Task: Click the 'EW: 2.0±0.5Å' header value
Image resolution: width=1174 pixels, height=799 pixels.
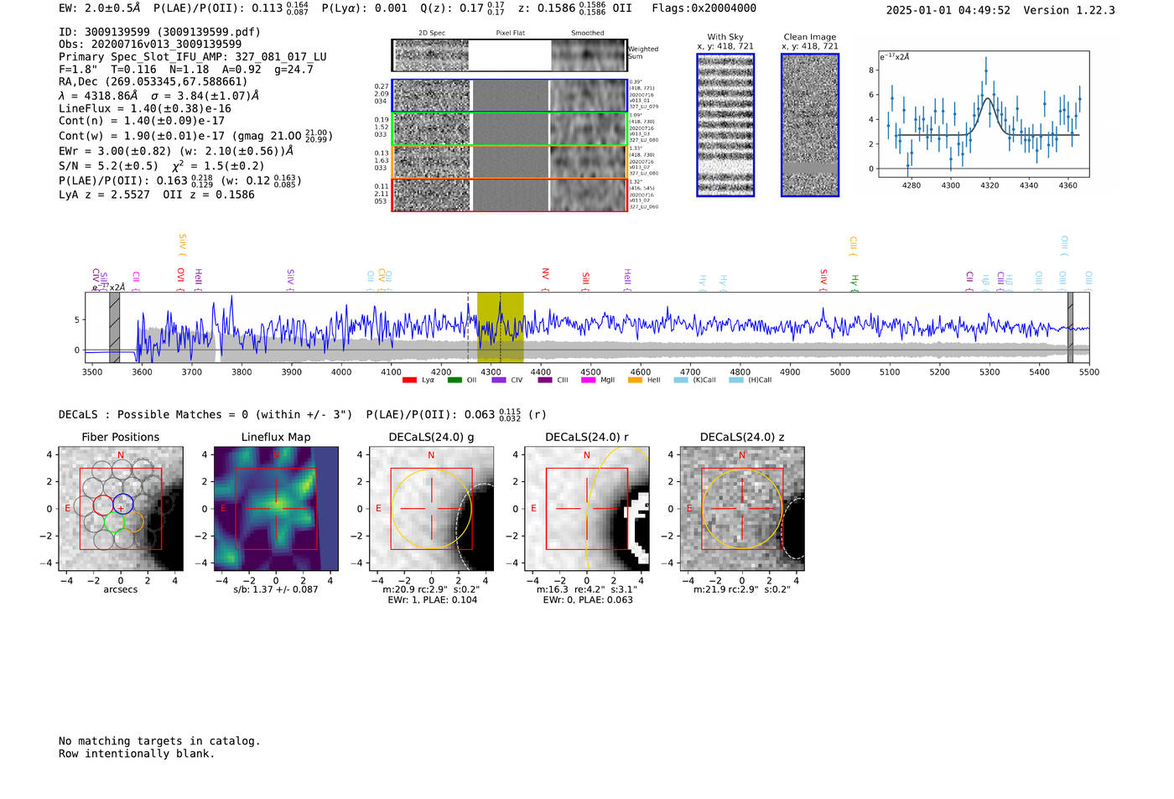Action: click(x=101, y=8)
